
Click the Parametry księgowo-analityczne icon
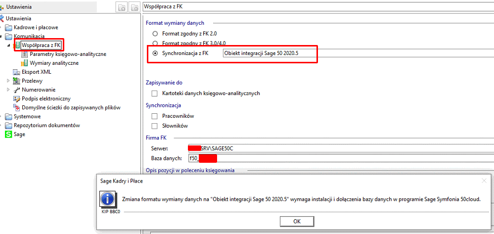pos(24,54)
